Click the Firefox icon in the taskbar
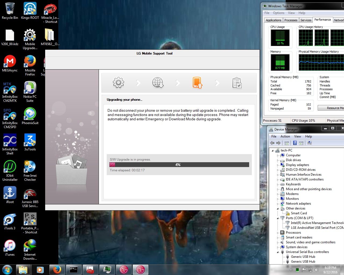 57,269
